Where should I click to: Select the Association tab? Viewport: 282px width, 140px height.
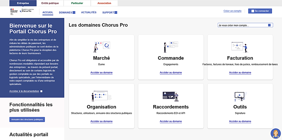pyautogui.click(x=104, y=3)
